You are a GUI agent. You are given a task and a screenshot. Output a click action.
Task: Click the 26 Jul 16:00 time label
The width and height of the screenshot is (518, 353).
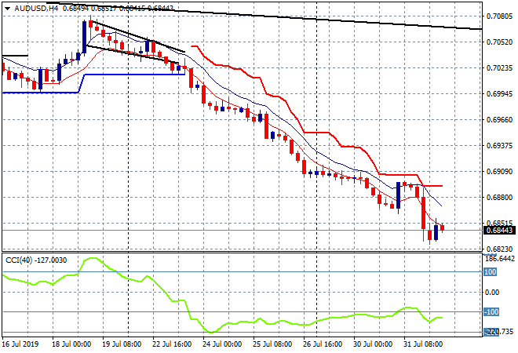(323, 344)
